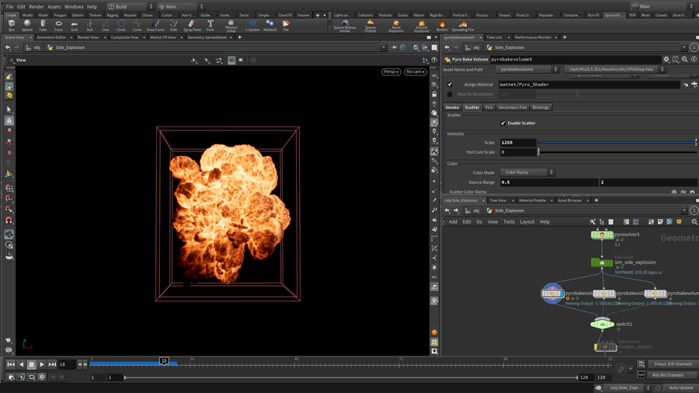Open the Persp viewport dropdown
The width and height of the screenshot is (699, 393).
[x=391, y=71]
